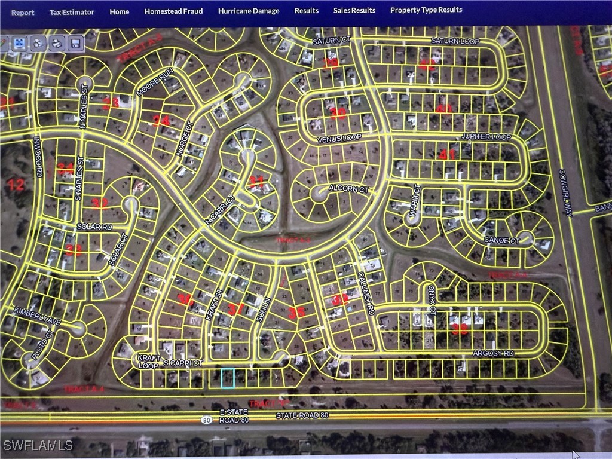This screenshot has width=612, height=459.
Task: Click the red block number 12 label
Action: [x=17, y=184]
